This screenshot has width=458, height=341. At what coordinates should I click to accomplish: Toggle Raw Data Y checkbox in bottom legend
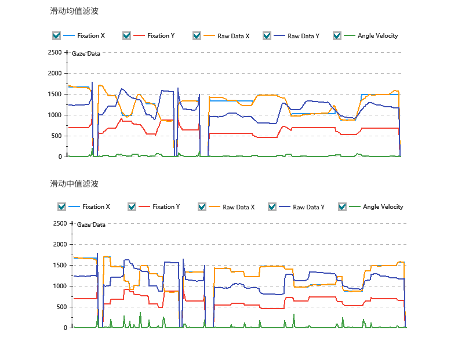272,207
